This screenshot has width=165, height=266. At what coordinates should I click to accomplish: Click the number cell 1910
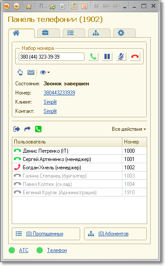(x=135, y=192)
